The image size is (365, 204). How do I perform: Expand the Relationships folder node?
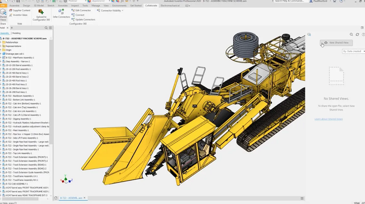pos(1,42)
